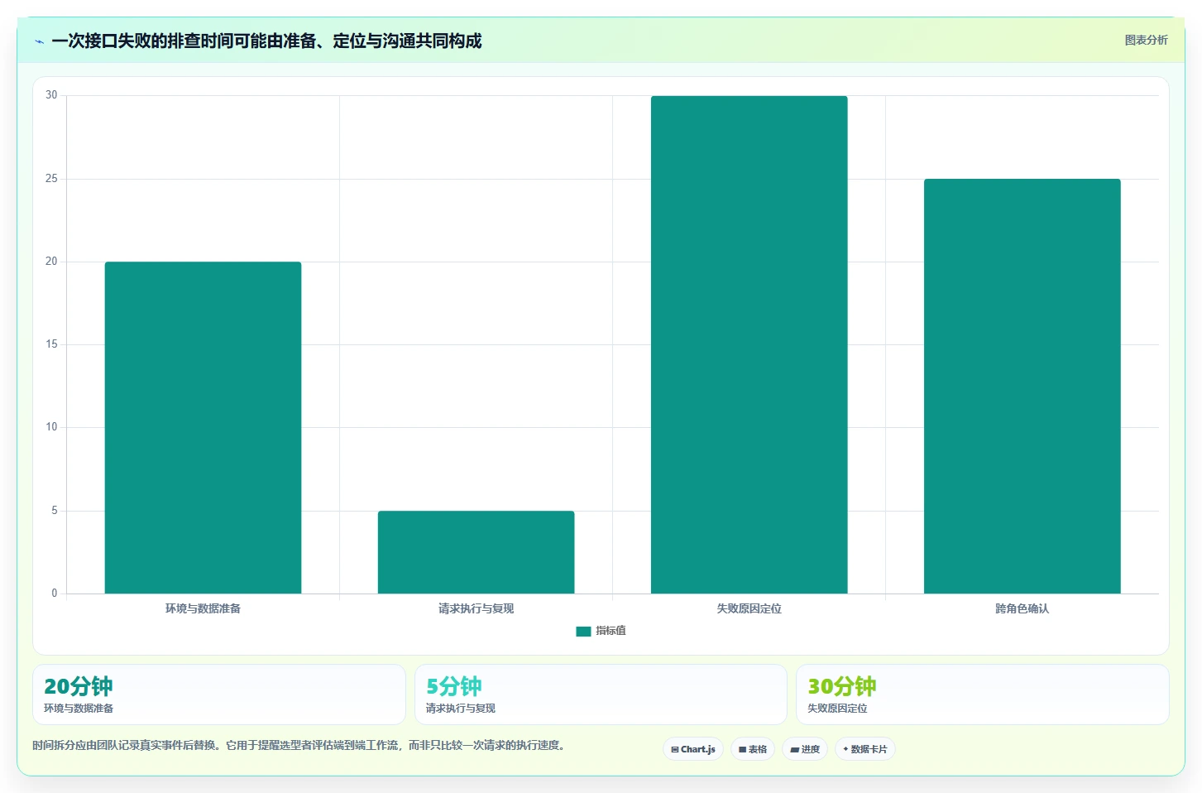Click y-axis tick value 15
The image size is (1202, 793).
(51, 344)
